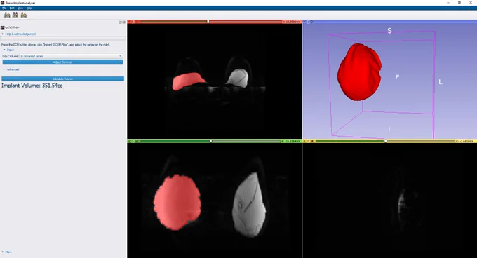Click the green slice view link/visibility icon
Image resolution: width=477 pixels, height=258 pixels.
(x=136, y=141)
